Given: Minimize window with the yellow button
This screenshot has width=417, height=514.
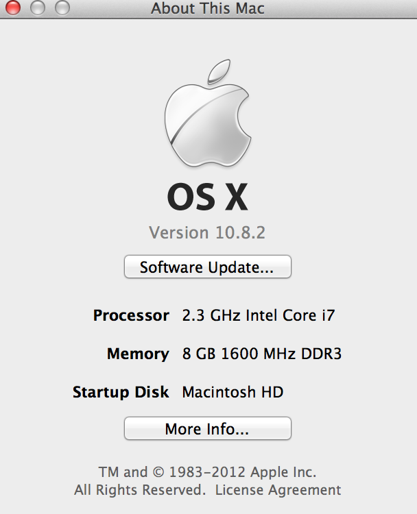Looking at the screenshot, I should (37, 8).
